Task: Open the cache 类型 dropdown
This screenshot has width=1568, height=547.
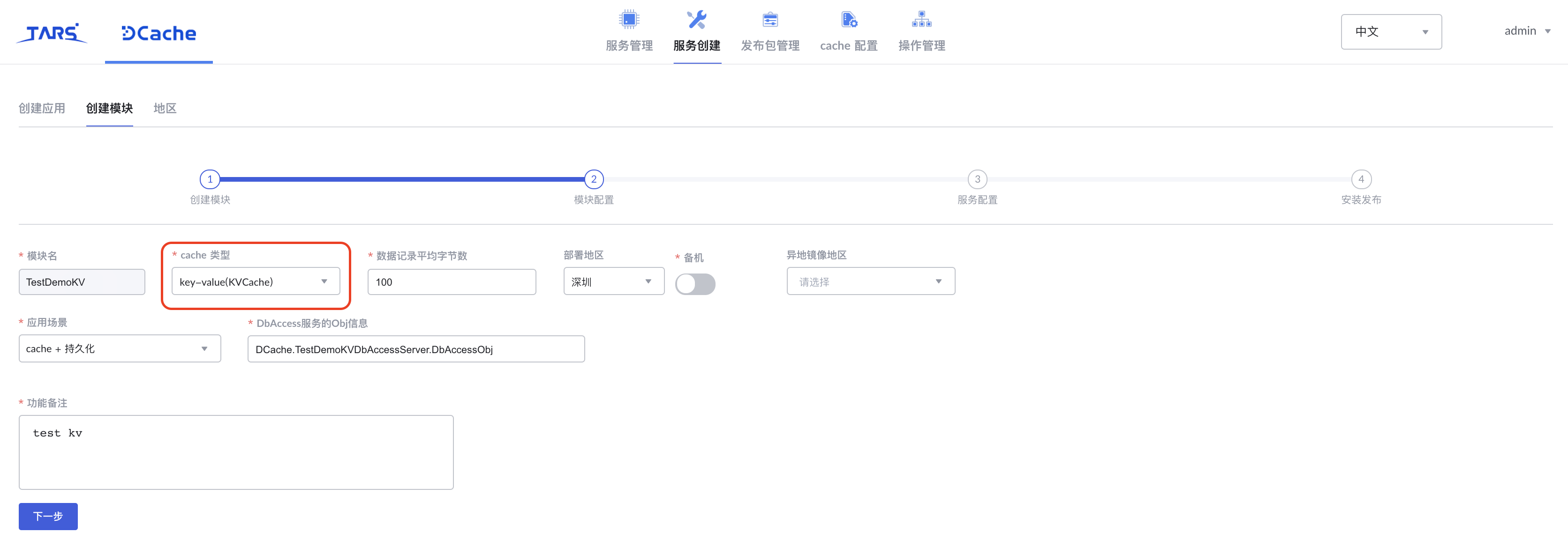Action: (x=255, y=281)
